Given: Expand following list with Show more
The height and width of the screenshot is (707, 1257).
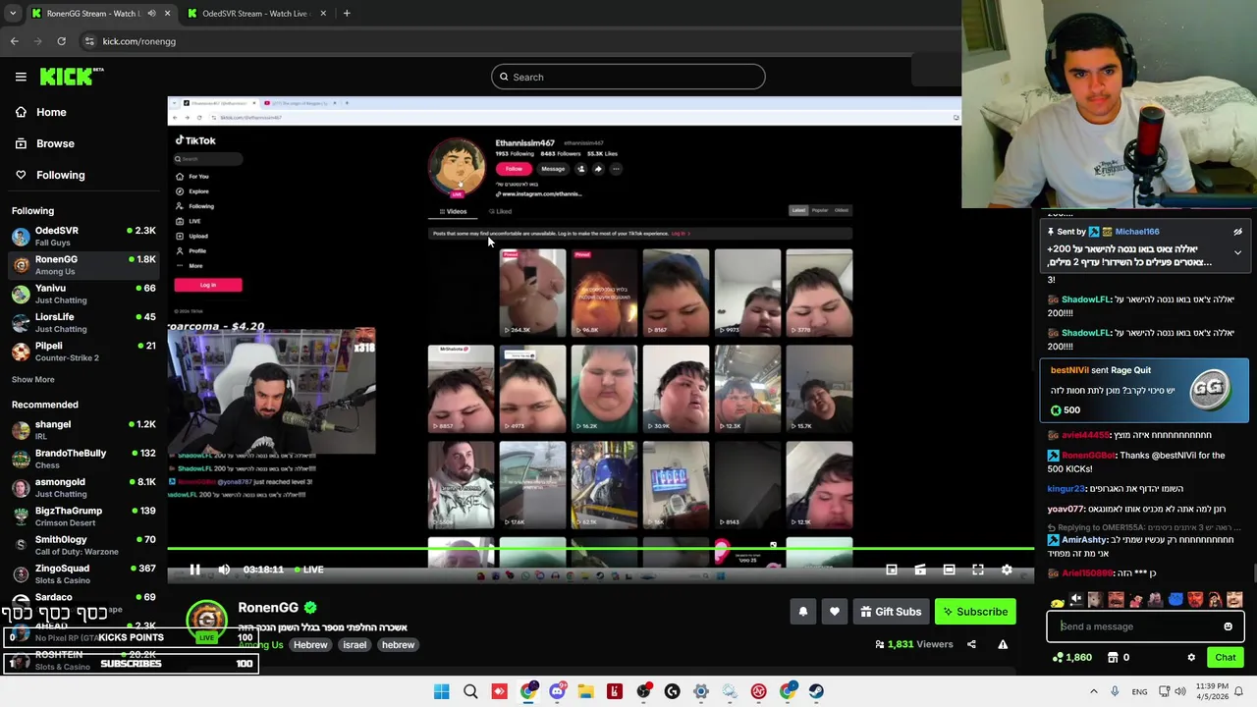Looking at the screenshot, I should pos(32,379).
